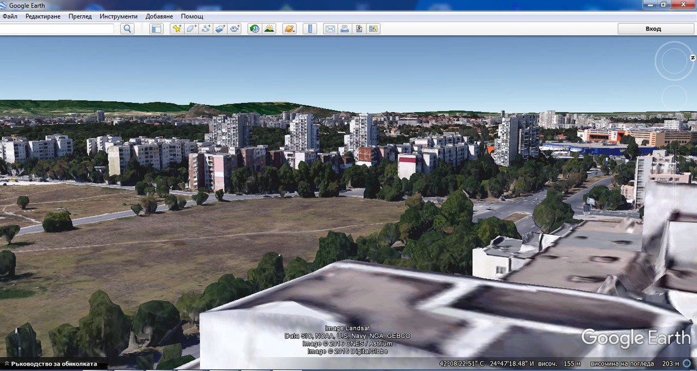Open the Добавяне menu
This screenshot has width=697, height=371.
(x=159, y=16)
